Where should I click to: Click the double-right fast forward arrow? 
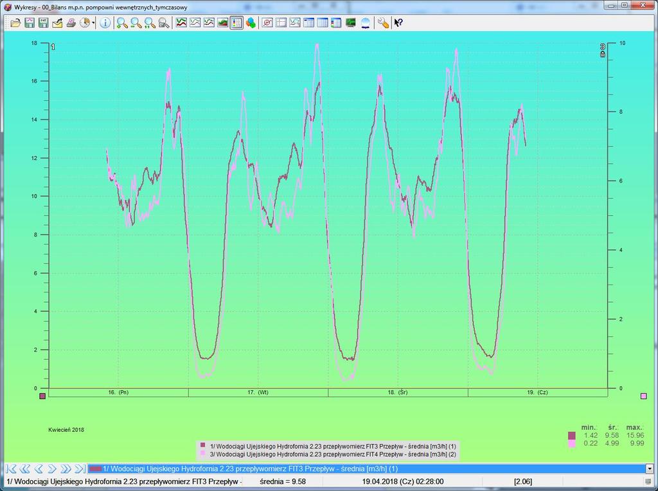coord(66,469)
